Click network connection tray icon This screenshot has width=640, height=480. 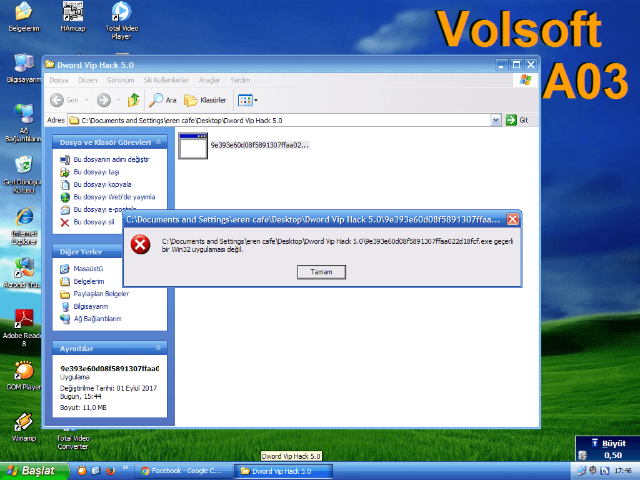click(x=582, y=471)
